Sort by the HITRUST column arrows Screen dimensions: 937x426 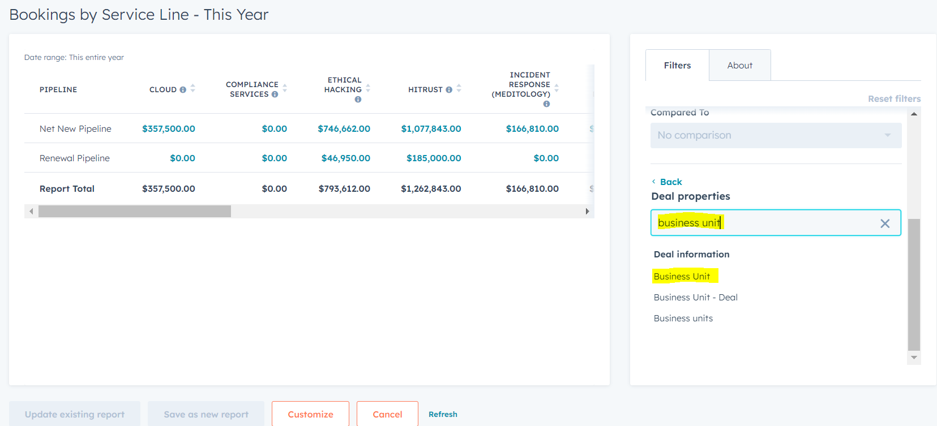(x=459, y=88)
